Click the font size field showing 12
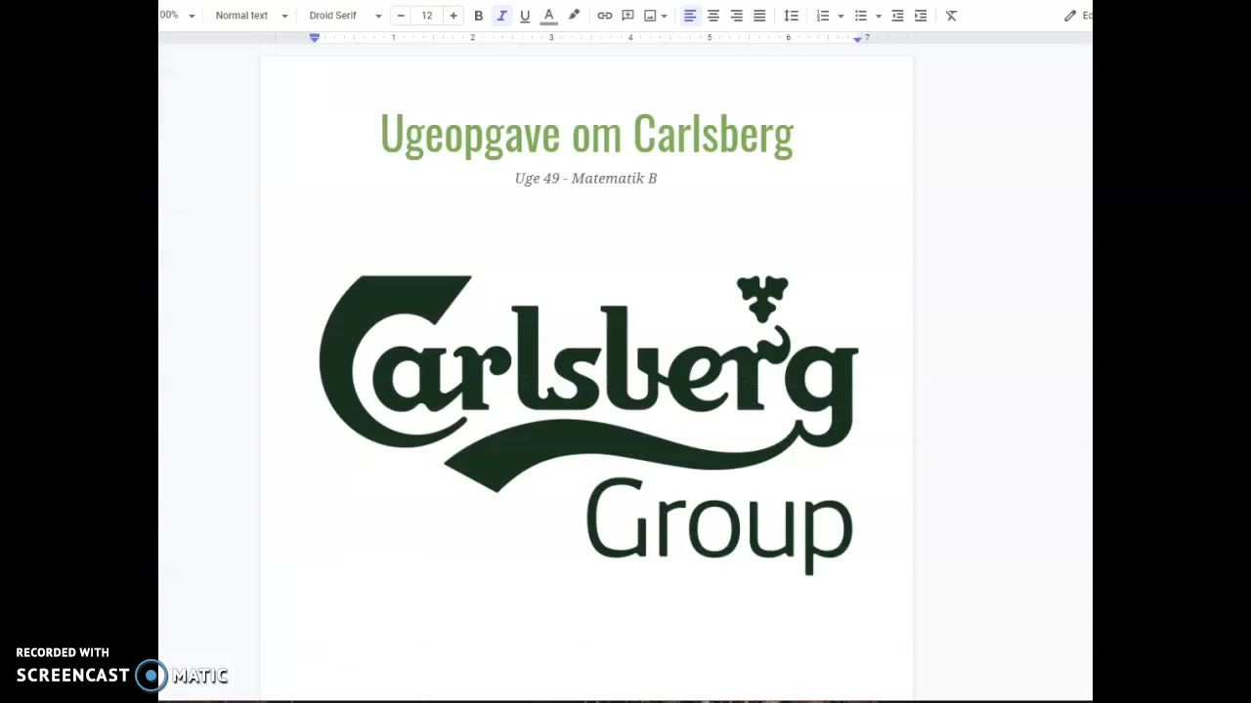 click(427, 16)
